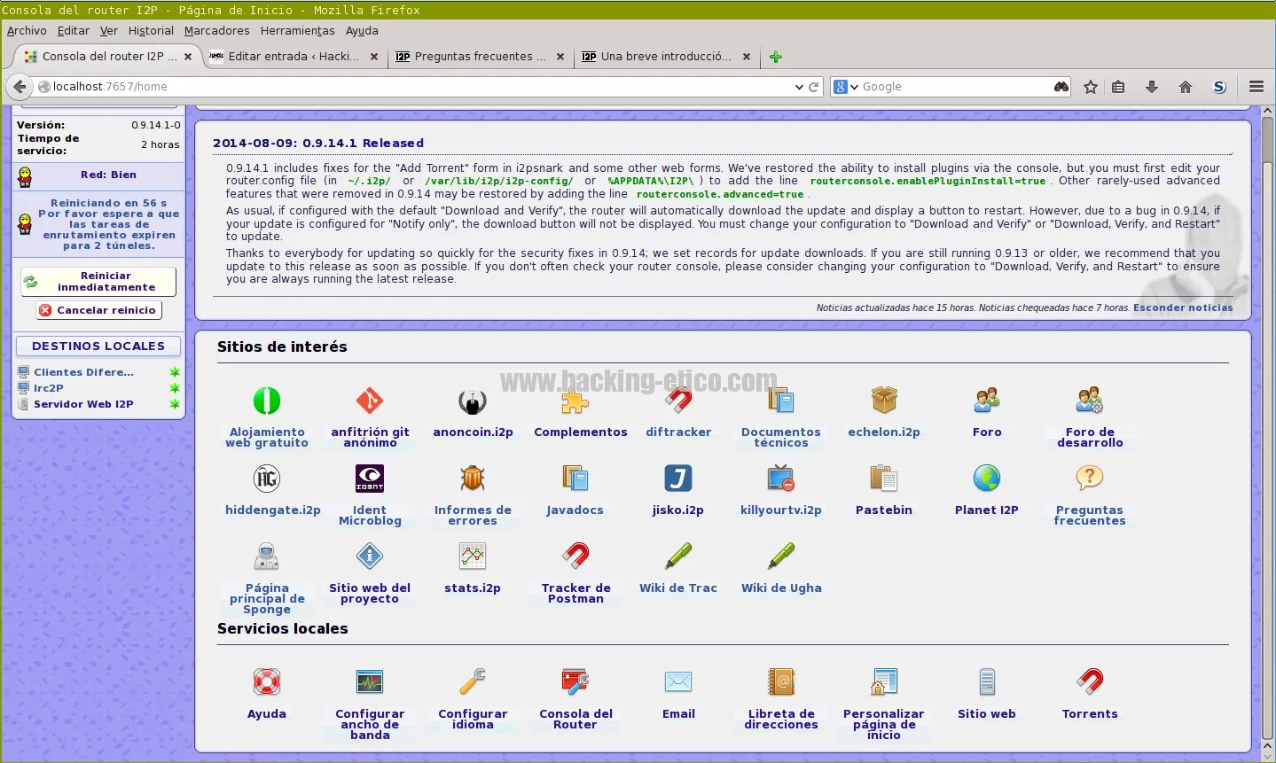Screen dimensions: 1276x763
Task: Open the Informes de errores bug icon
Action: click(x=473, y=479)
